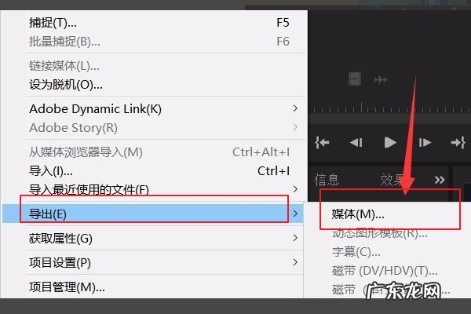Viewport: 471px width, 314px height.
Task: Play the program monitor
Action: point(390,142)
